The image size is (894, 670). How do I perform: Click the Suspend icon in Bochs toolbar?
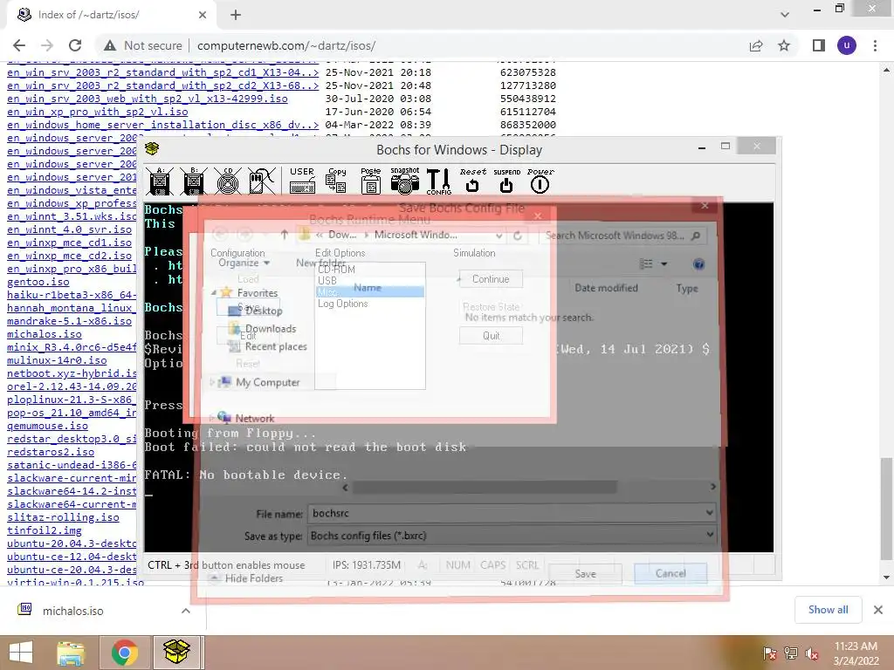[506, 181]
